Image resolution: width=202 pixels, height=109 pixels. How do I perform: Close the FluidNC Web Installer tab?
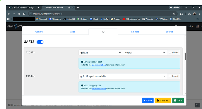click(x=73, y=8)
